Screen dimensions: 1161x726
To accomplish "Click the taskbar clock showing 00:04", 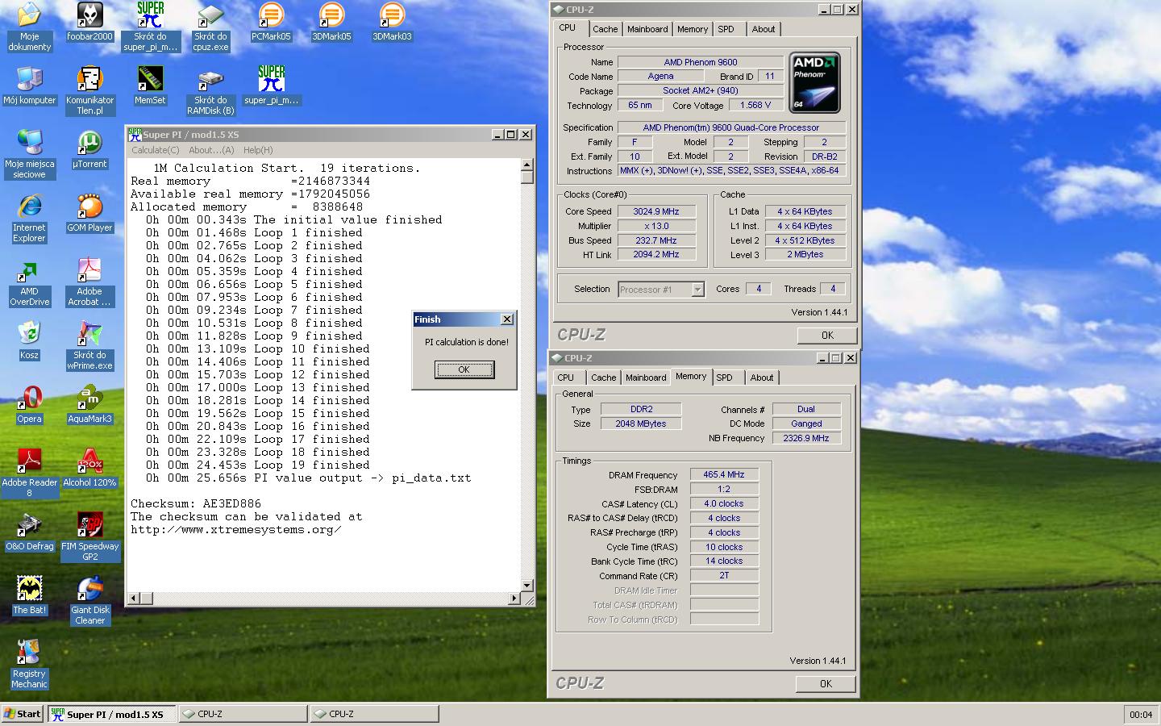I will point(1140,715).
